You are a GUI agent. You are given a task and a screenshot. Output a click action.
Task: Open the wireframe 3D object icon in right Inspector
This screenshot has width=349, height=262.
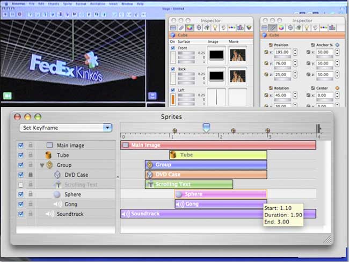click(290, 27)
